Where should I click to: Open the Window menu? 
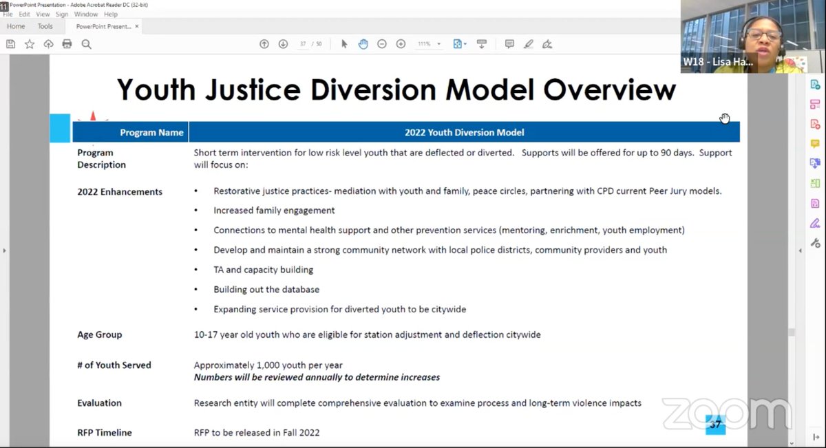tap(86, 14)
